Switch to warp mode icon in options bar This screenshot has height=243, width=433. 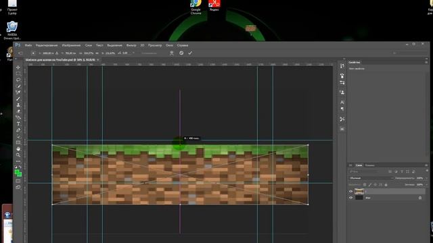[x=171, y=53]
